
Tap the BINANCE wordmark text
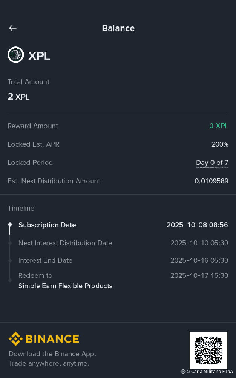52,339
